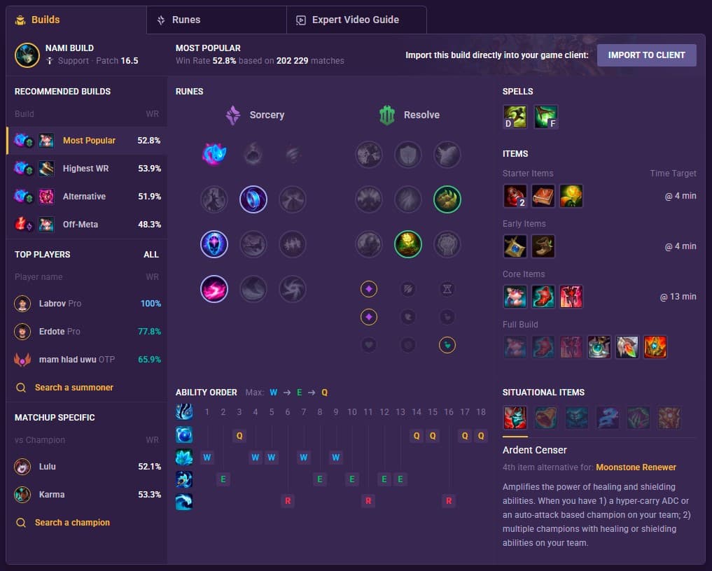This screenshot has width=712, height=571.
Task: Select the Lulu matchup row
Action: (87, 467)
